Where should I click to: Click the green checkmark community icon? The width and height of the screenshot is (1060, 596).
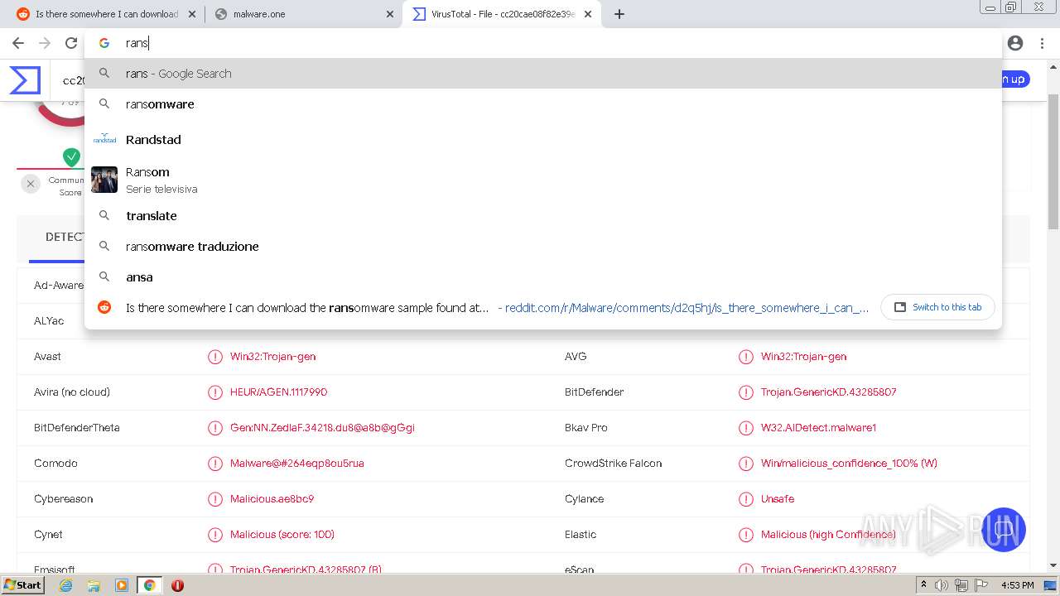(x=72, y=156)
